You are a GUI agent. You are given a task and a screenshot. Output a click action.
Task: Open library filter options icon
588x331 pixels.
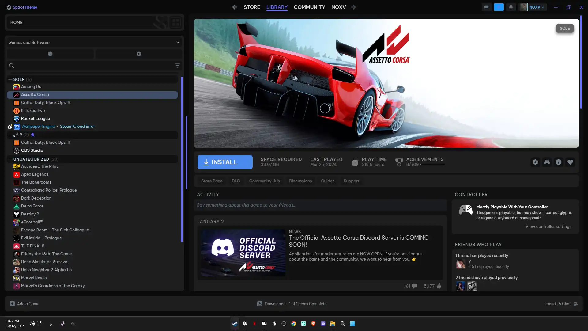177,66
